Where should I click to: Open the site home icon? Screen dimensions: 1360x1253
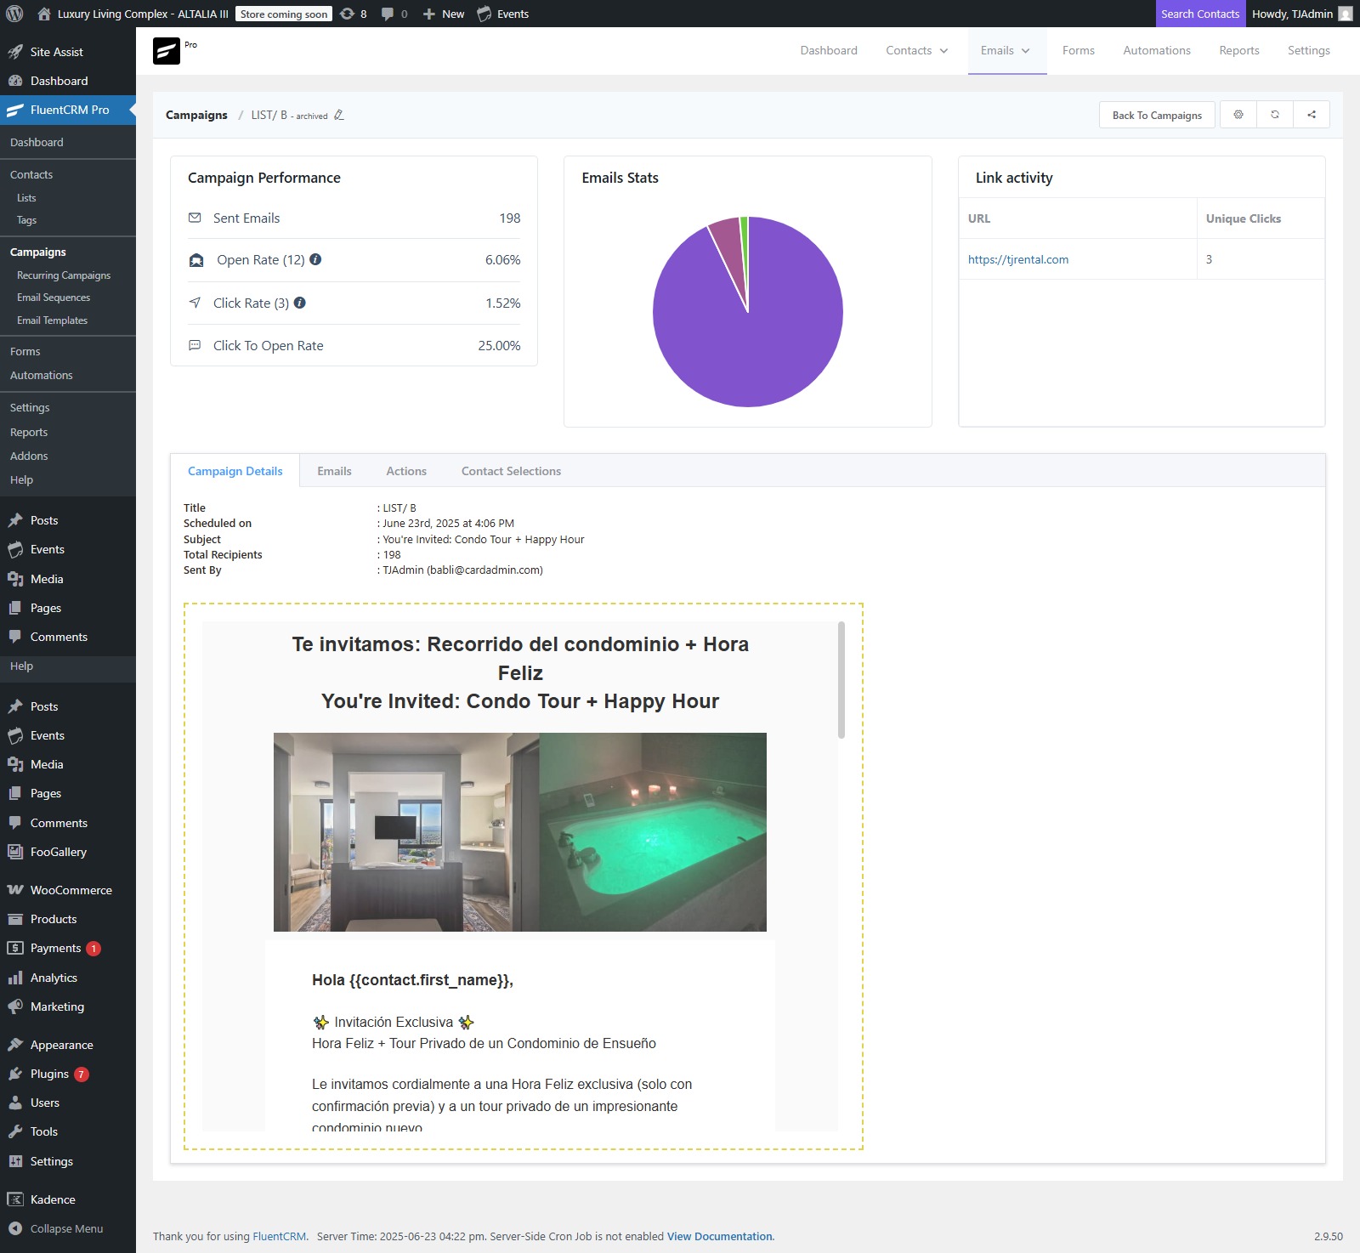pyautogui.click(x=44, y=14)
